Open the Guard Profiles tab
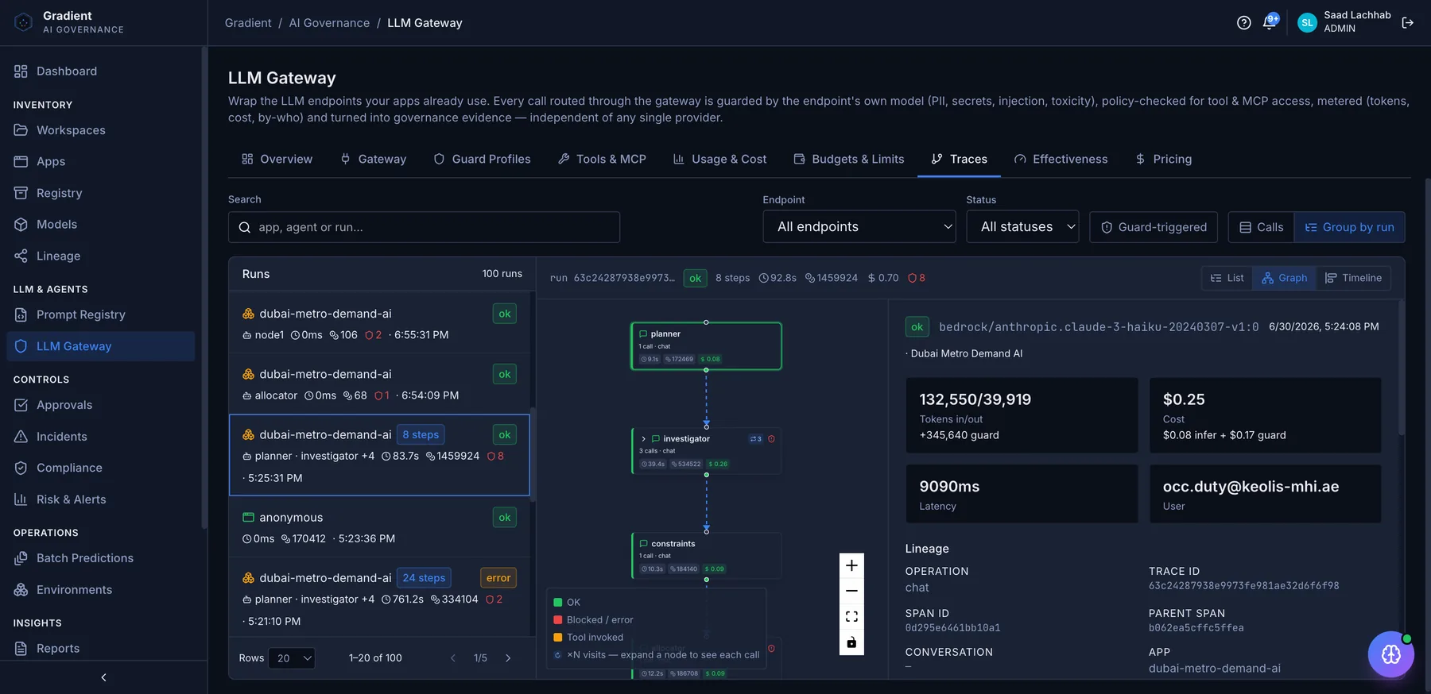The image size is (1431, 694). 482,159
